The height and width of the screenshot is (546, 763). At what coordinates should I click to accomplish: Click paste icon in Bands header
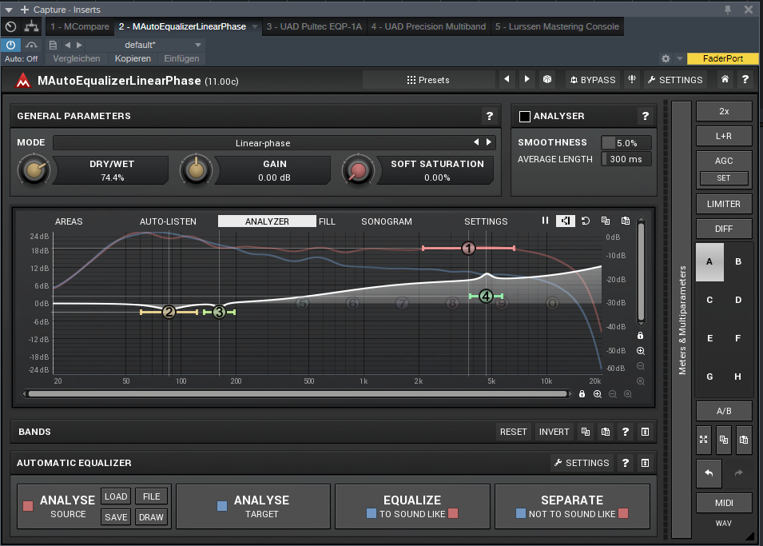606,432
